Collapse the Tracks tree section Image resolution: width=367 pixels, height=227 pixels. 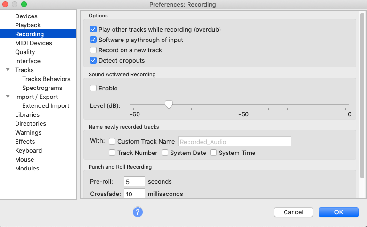pyautogui.click(x=8, y=70)
